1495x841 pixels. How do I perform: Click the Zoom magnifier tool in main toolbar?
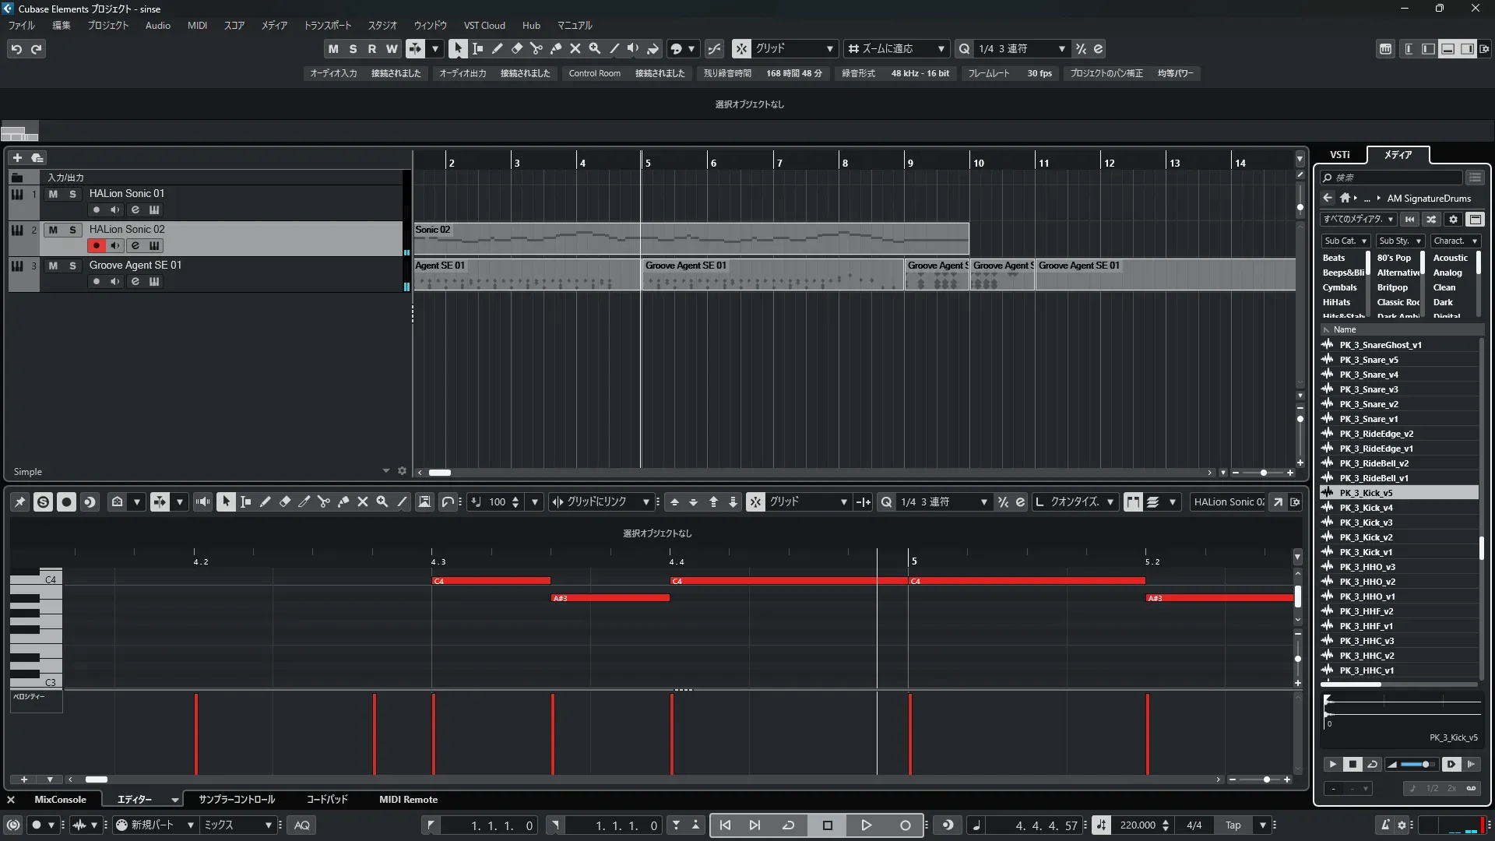(x=594, y=48)
